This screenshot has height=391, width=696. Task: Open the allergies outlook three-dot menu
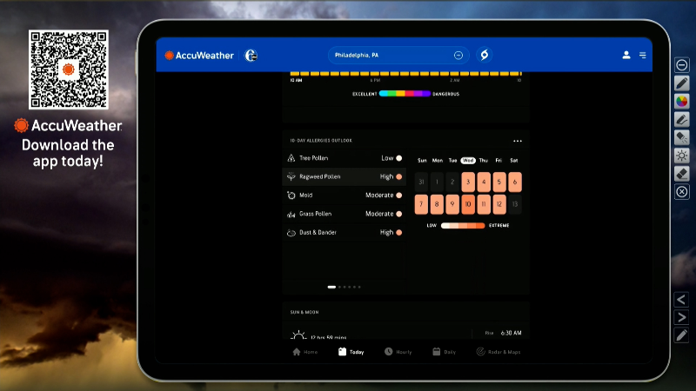tap(518, 141)
